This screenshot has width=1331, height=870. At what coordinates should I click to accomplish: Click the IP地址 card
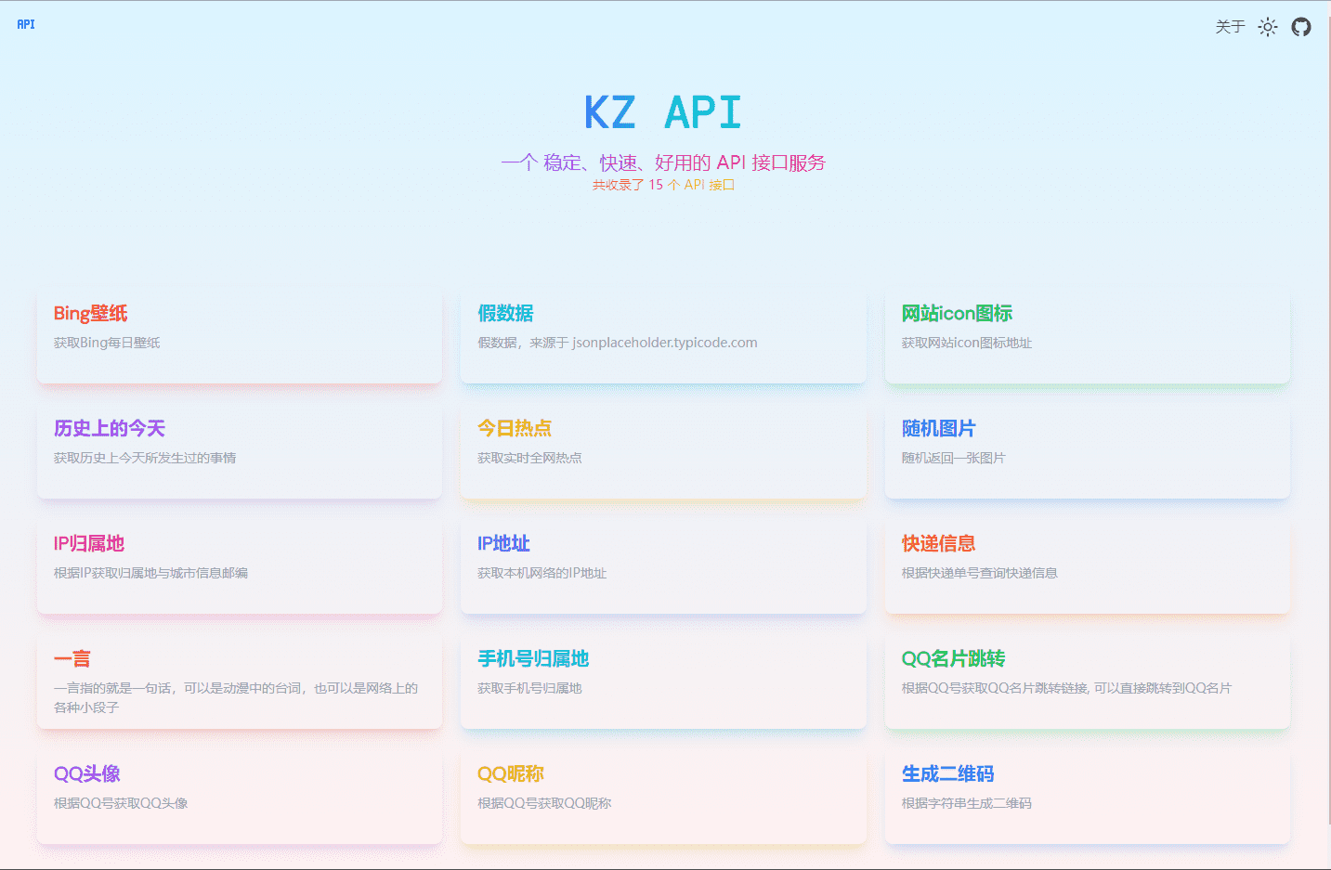(x=663, y=565)
